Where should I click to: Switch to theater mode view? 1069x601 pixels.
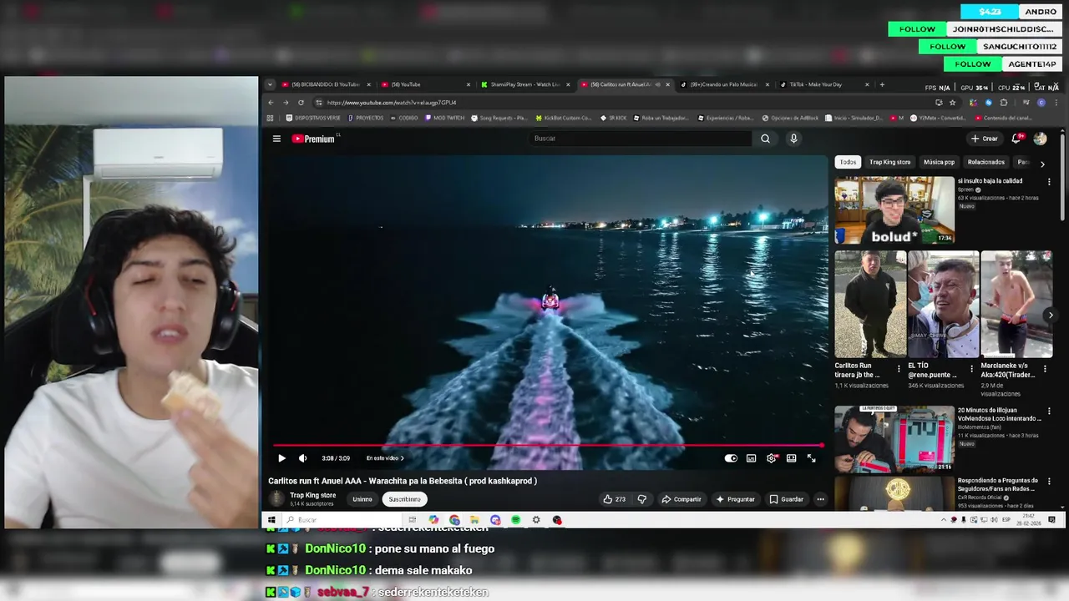pos(791,458)
